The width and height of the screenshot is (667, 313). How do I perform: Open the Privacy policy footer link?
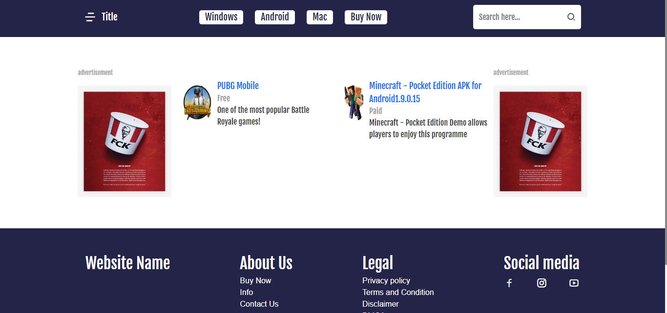click(386, 281)
